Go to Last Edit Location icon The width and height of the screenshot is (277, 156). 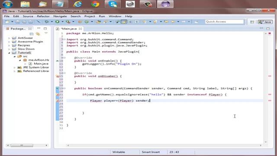[166, 22]
